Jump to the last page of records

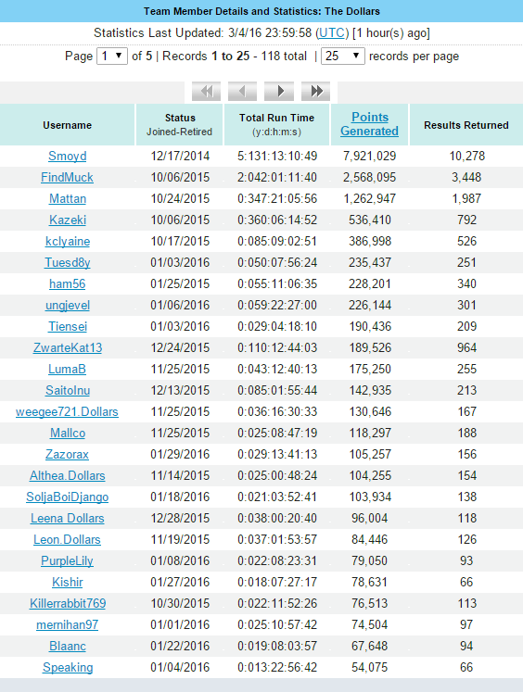click(x=316, y=92)
